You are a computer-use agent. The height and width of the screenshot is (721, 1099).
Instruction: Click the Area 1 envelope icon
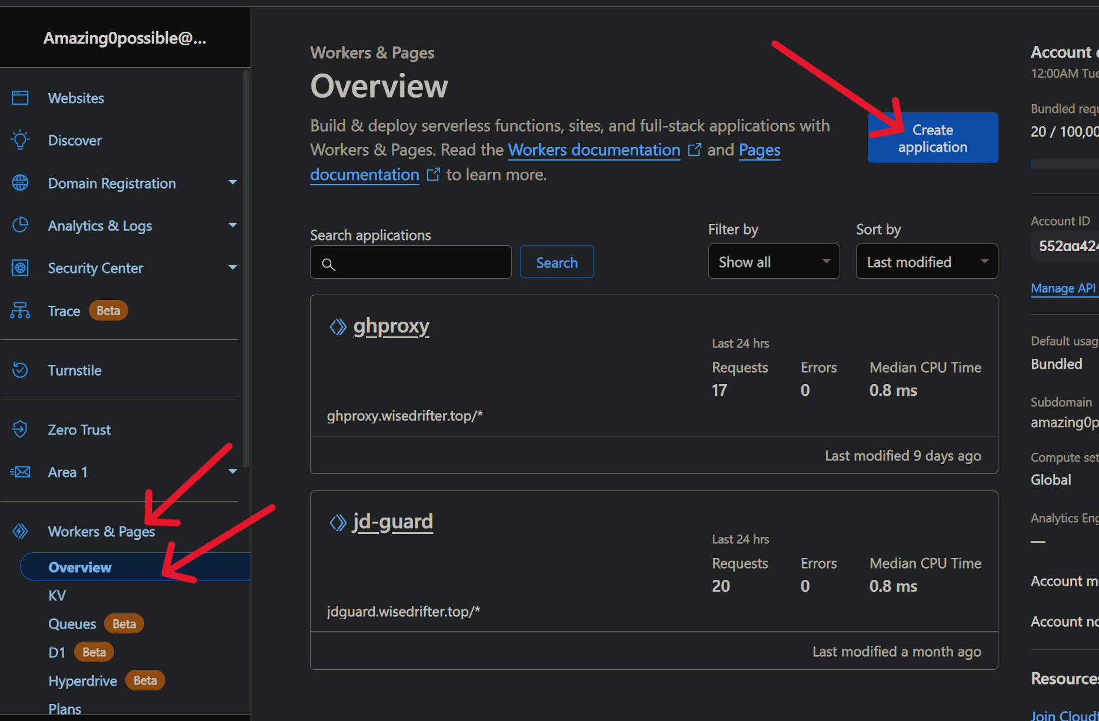20,472
